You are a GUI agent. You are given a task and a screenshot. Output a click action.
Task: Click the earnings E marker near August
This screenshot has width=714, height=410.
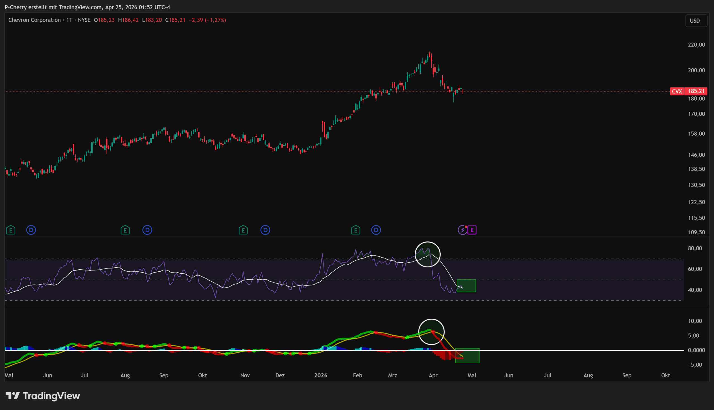pos(125,230)
